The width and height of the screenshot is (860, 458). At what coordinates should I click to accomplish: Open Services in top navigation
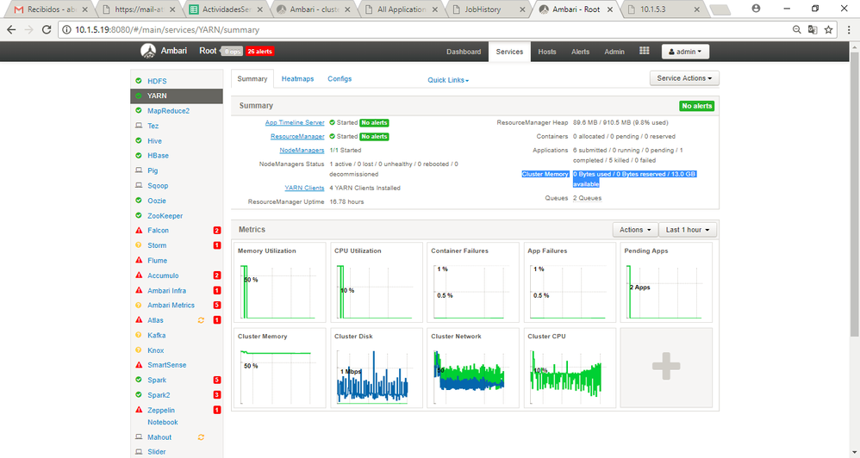coord(509,52)
